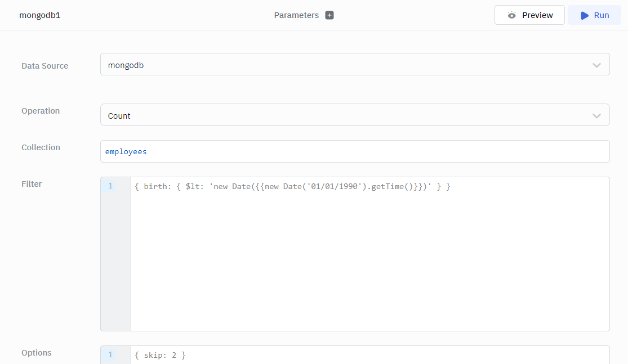This screenshot has height=364, width=628.
Task: Click the plus icon beside Parameters
Action: point(329,15)
